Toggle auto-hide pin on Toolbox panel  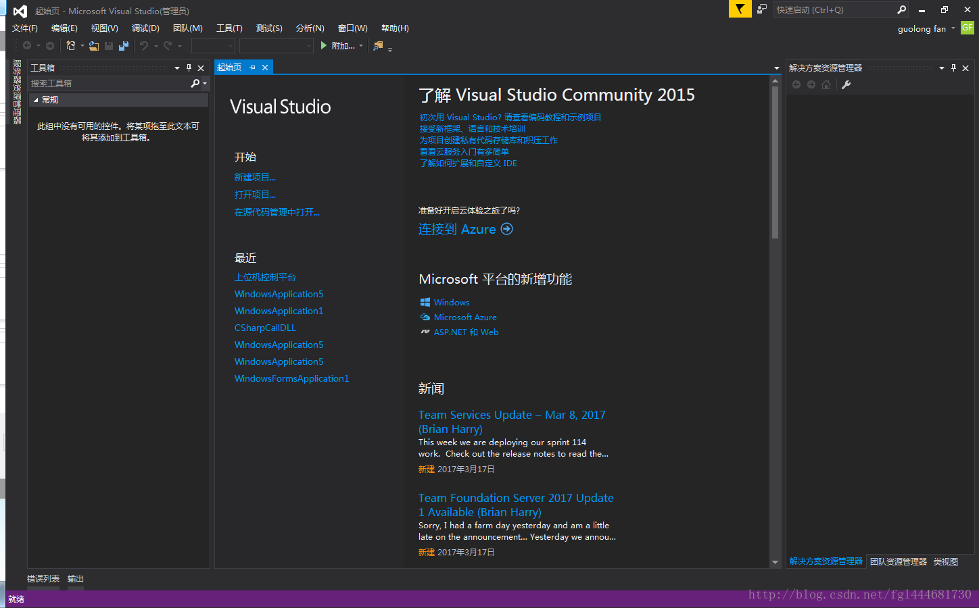coord(189,68)
